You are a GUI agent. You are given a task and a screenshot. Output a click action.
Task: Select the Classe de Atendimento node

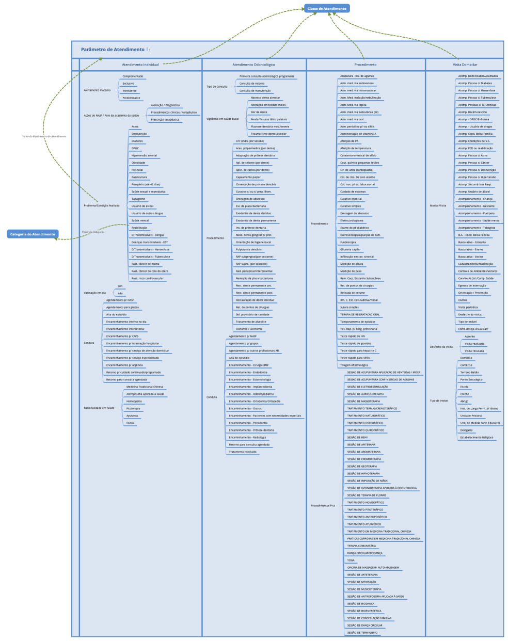pos(327,8)
